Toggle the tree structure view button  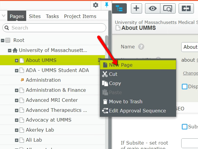click(x=119, y=9)
